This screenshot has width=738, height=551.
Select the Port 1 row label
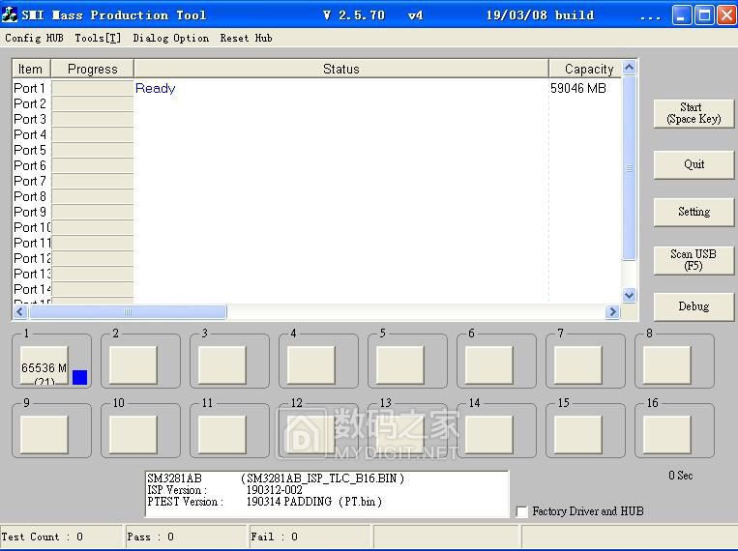tap(29, 88)
